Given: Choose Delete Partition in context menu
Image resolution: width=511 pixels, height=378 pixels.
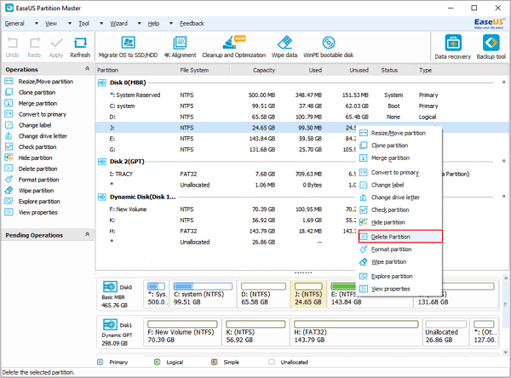Looking at the screenshot, I should 400,237.
